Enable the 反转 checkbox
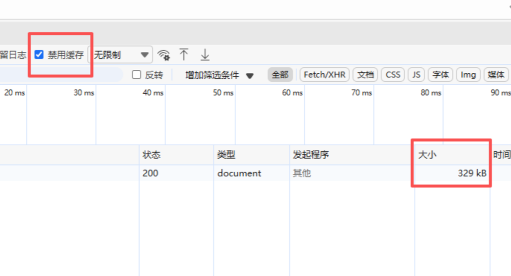511x276 pixels. coord(137,75)
